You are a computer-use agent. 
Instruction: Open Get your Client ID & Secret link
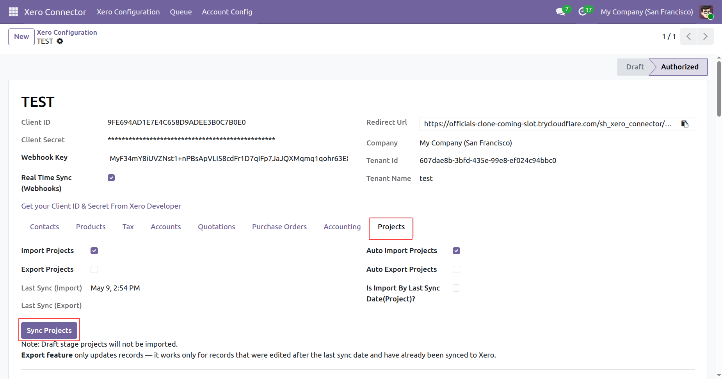(x=101, y=206)
